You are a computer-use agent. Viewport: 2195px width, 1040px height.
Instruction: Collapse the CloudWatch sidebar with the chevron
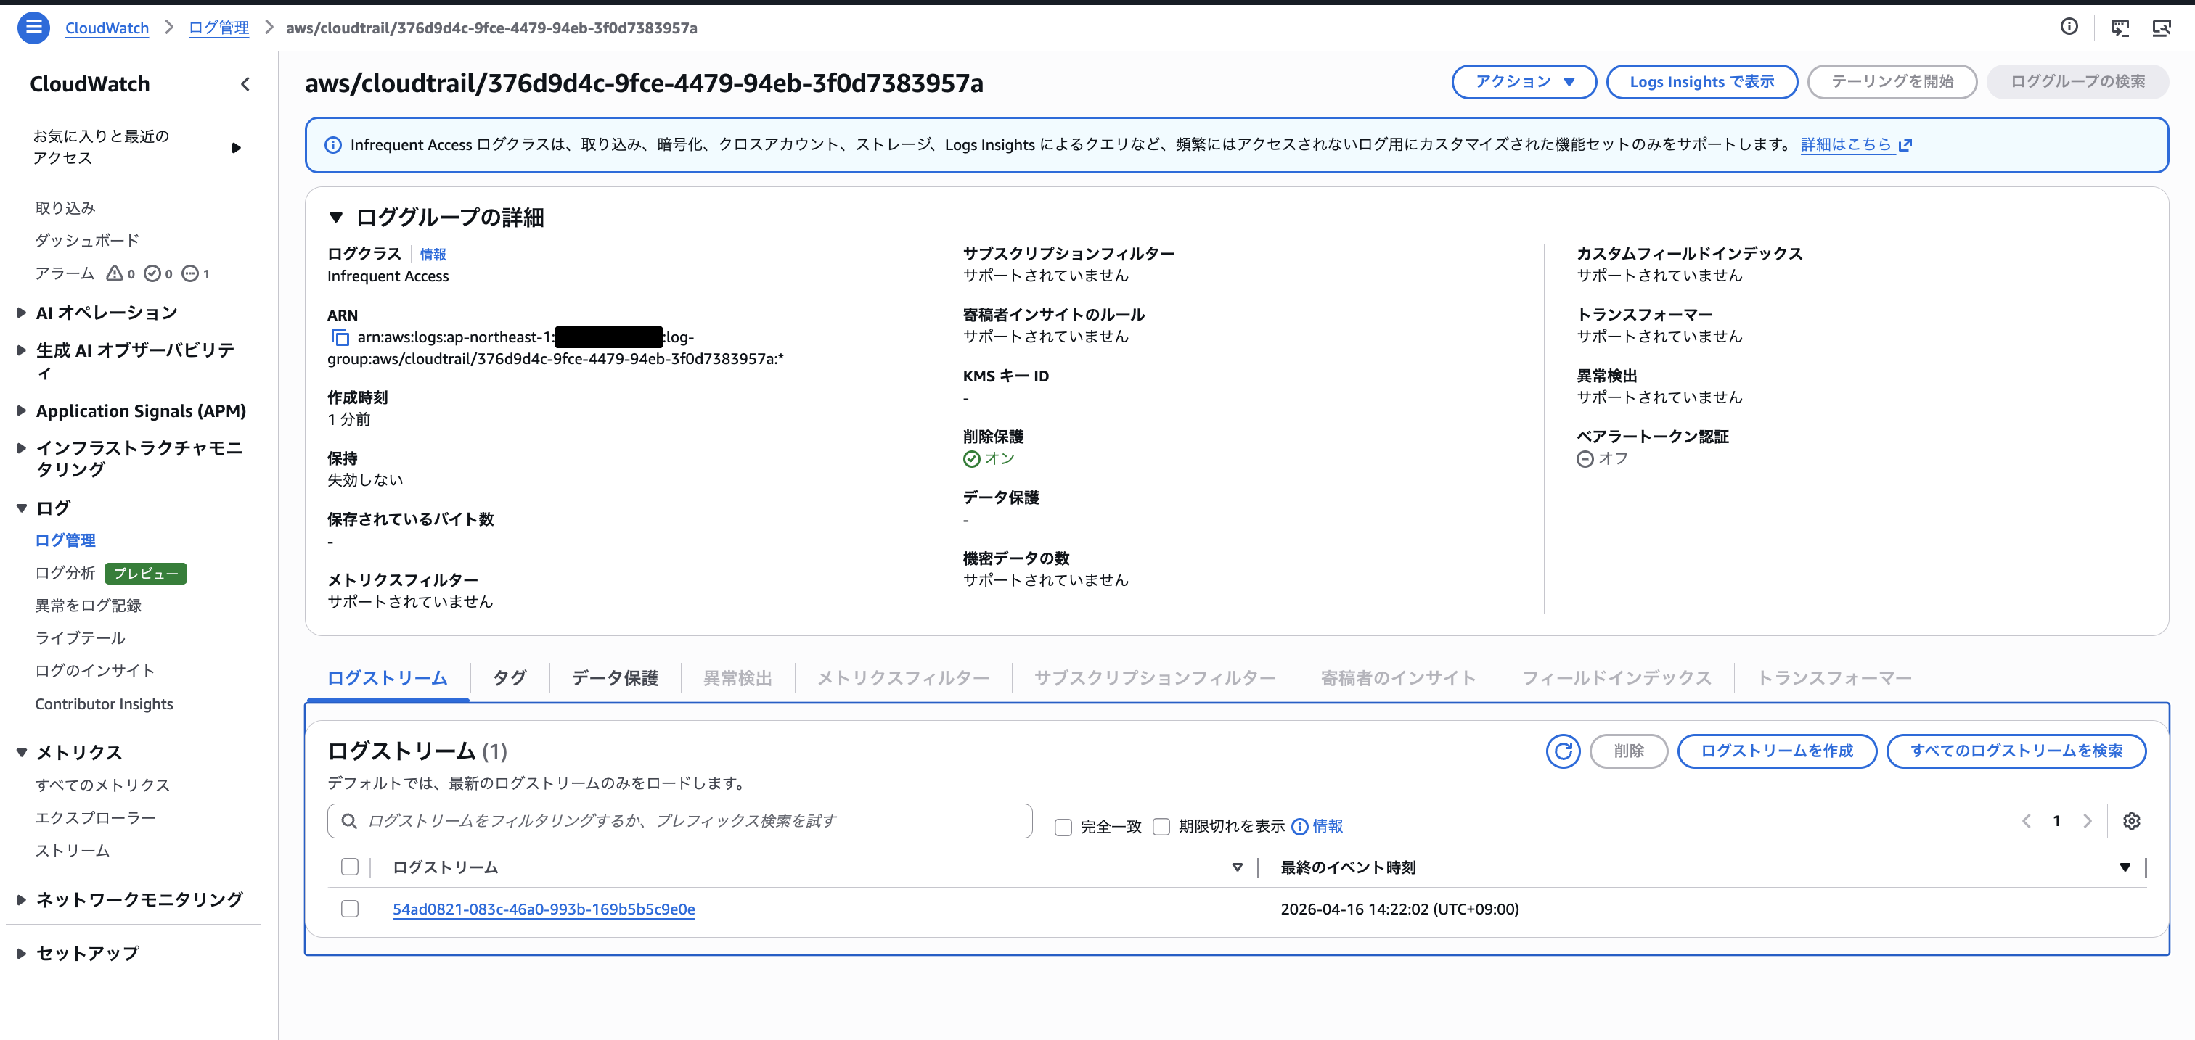[245, 84]
